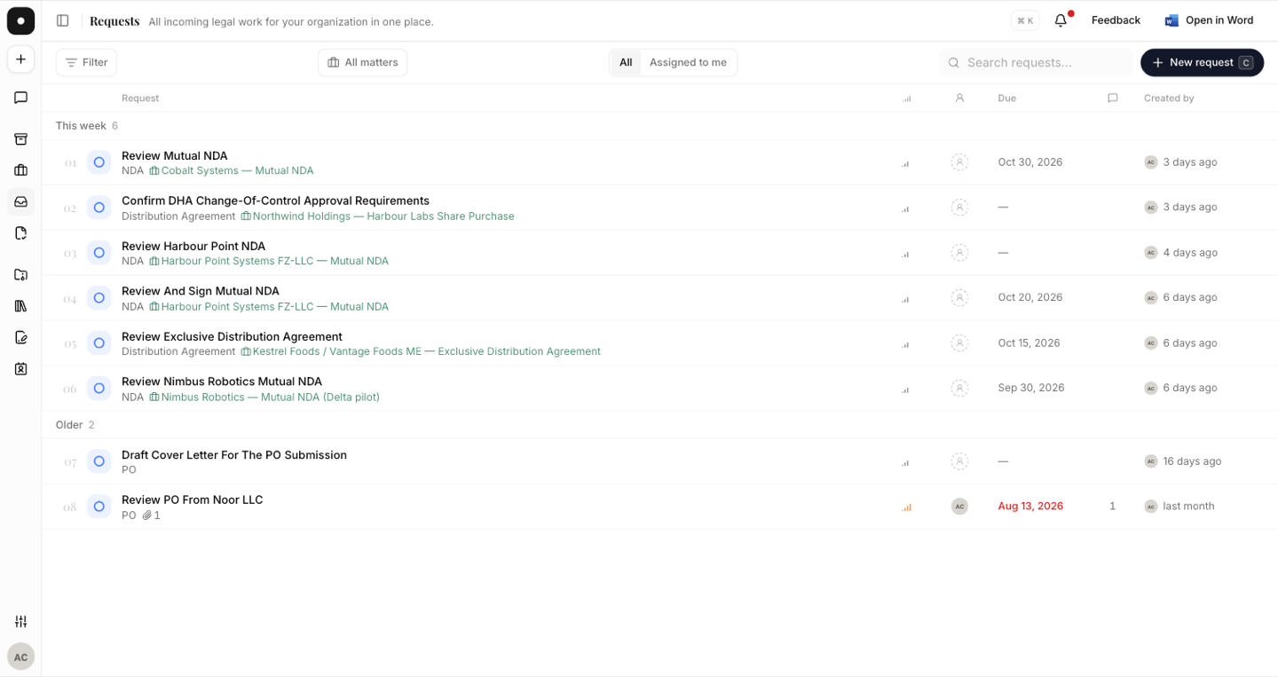The image size is (1278, 677).
Task: Click priority icon of Review PO From Noor LLC
Action: click(906, 507)
